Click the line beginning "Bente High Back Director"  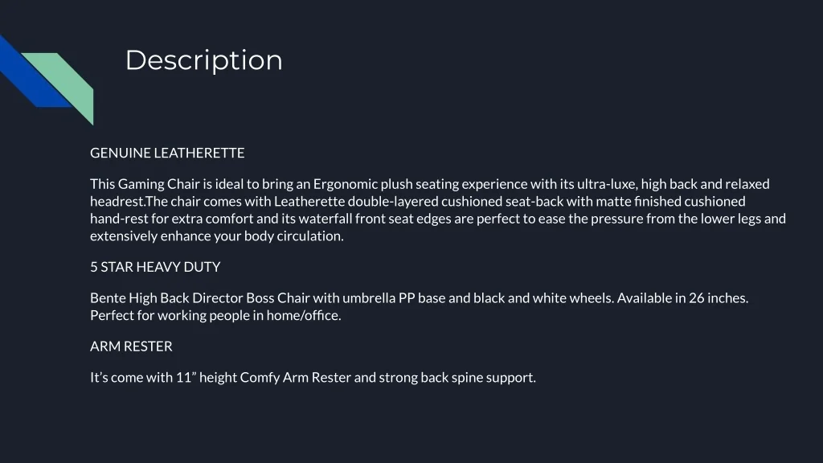pos(419,298)
